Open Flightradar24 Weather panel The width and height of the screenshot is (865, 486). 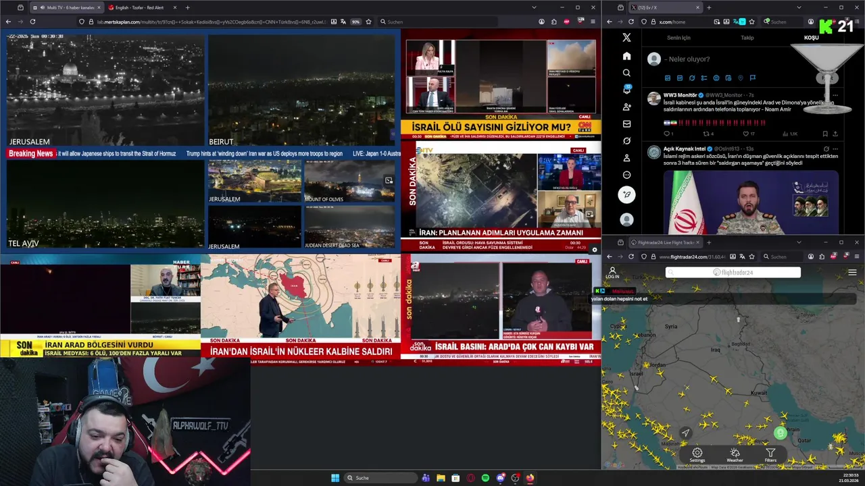[735, 455]
